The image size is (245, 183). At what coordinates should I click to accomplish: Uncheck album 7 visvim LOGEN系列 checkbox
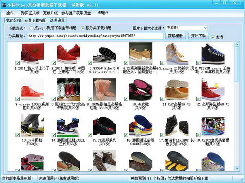click(17, 99)
